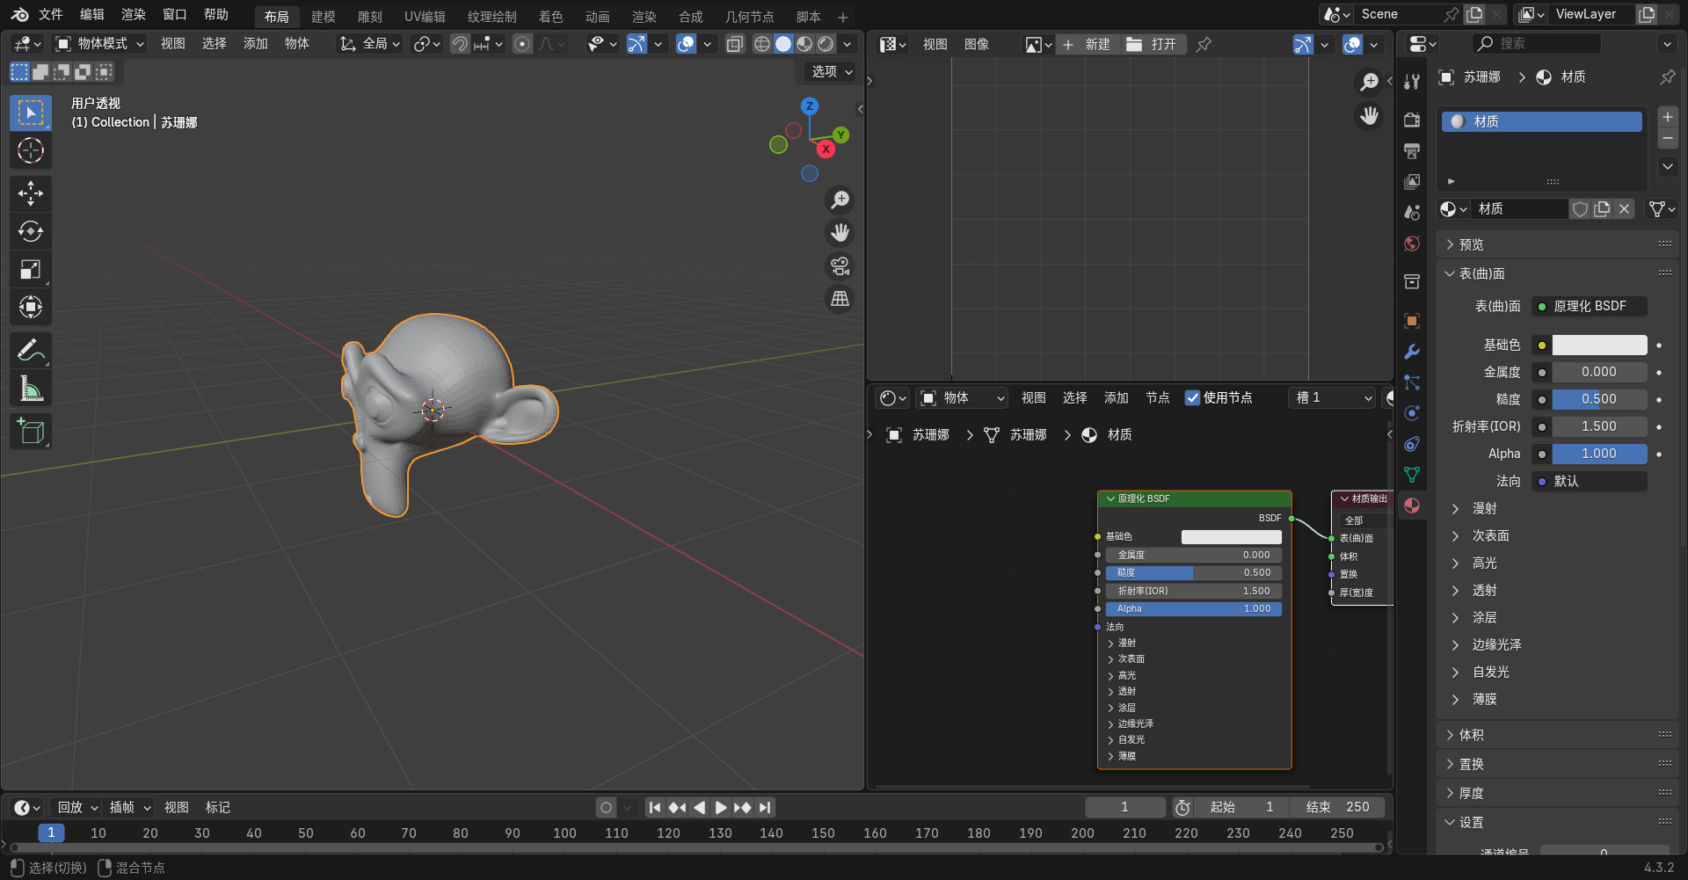Expand the 自发光 section in properties
The height and width of the screenshot is (880, 1688).
point(1490,672)
